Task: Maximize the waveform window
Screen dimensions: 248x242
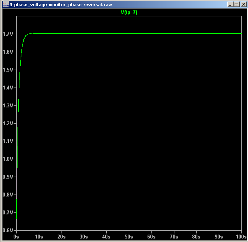Action: [237, 4]
